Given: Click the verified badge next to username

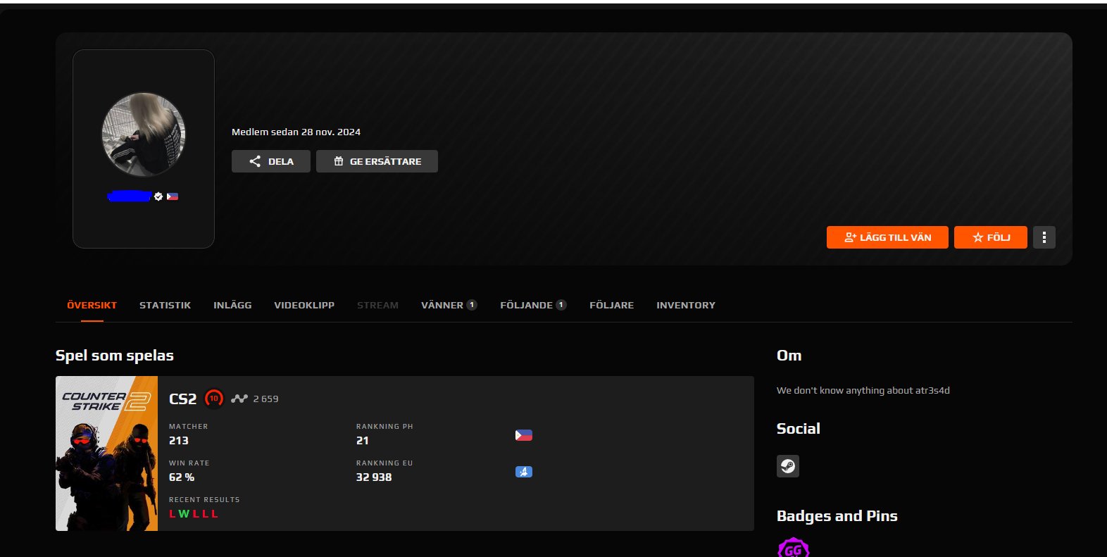Looking at the screenshot, I should (x=158, y=196).
